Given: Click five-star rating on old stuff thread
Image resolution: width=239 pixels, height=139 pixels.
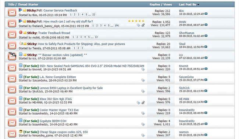Looking at the screenshot, I should [136, 21].
